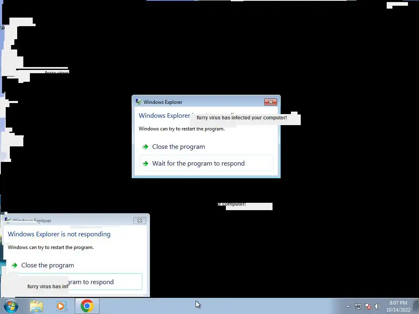Open the network status tray icon
The height and width of the screenshot is (314, 419).
coord(358,307)
